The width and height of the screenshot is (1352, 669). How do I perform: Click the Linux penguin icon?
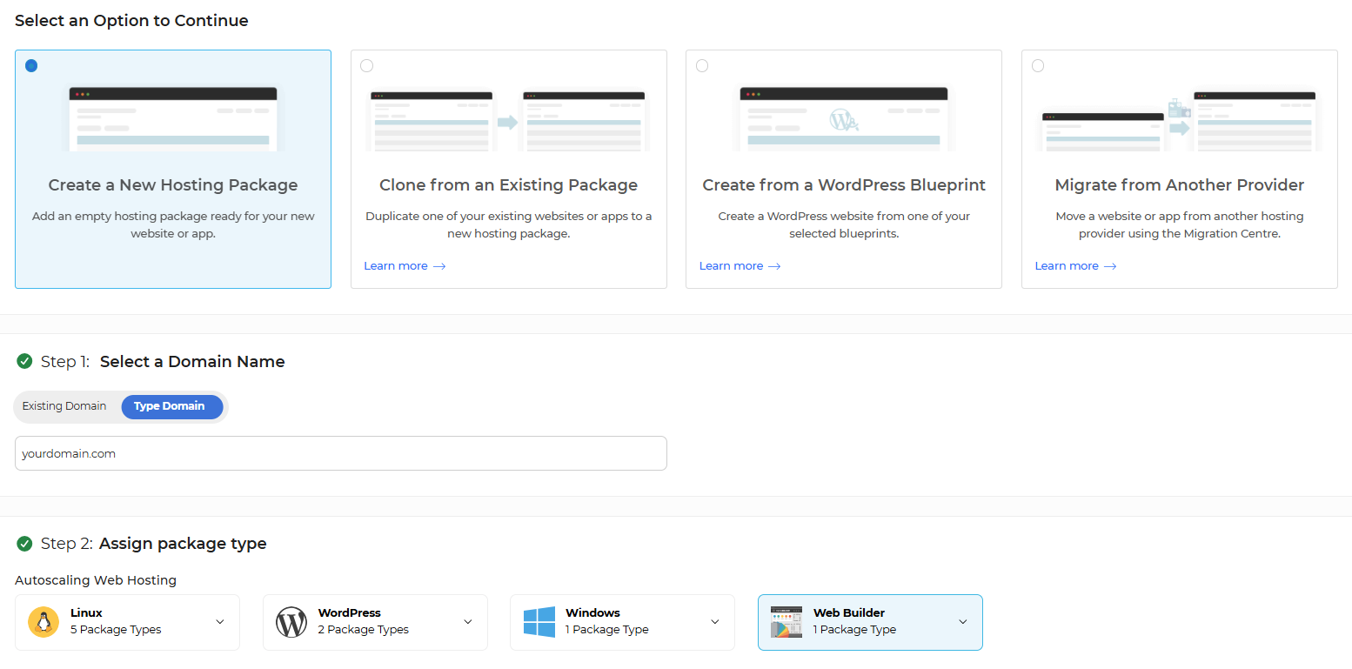coord(44,622)
